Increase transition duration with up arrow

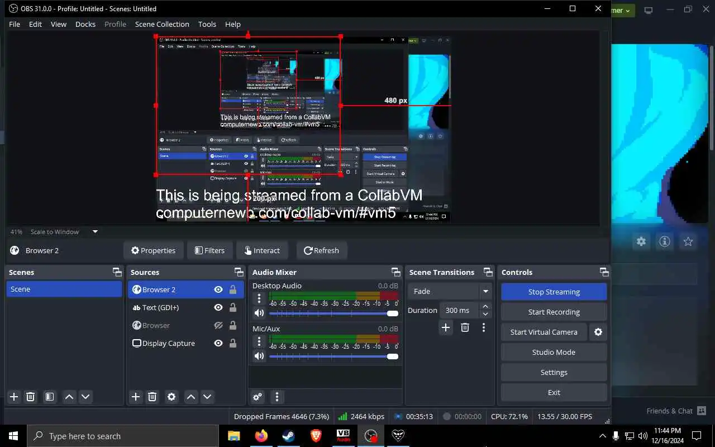(485, 306)
